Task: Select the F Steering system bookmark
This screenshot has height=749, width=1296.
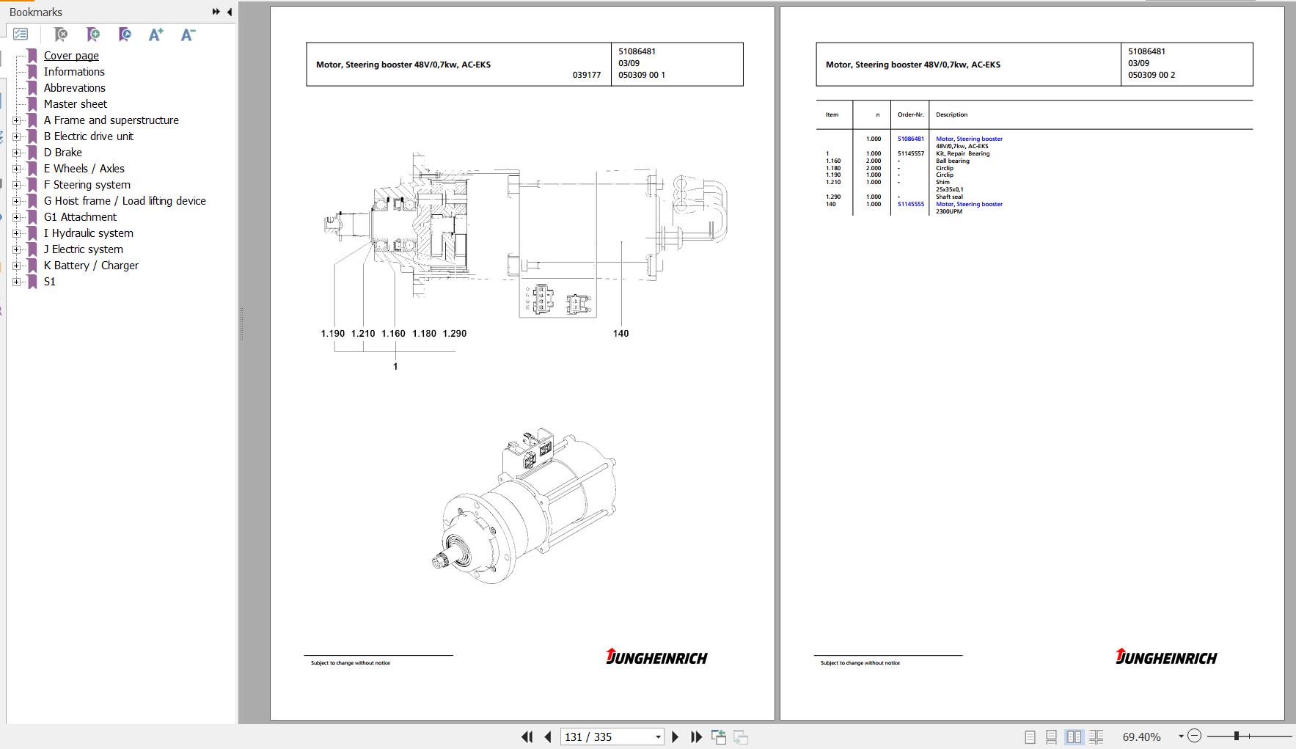Action: 87,185
